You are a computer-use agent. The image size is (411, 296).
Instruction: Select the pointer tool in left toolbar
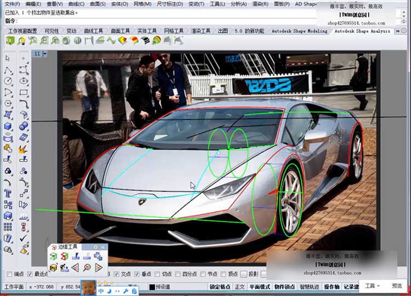click(8, 58)
